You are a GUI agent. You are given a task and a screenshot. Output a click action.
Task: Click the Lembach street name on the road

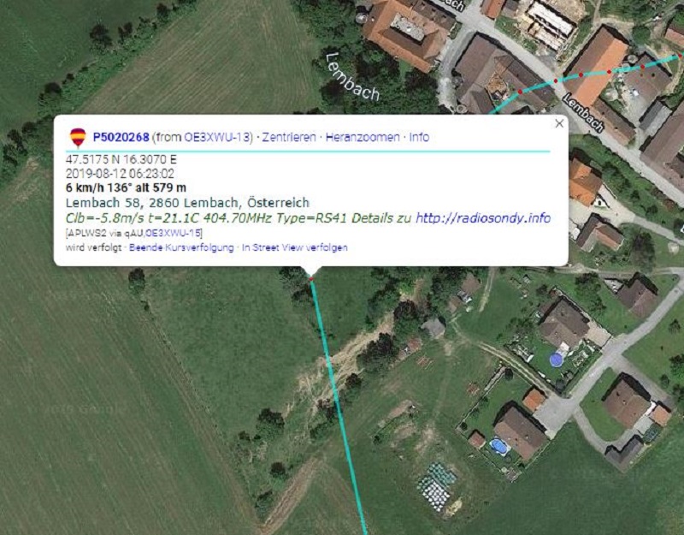point(583,113)
